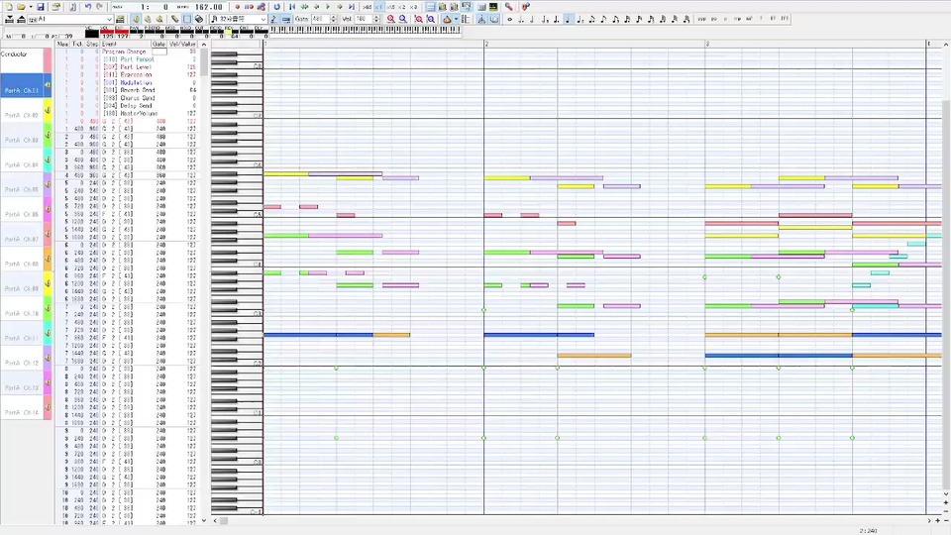951x535 pixels.
Task: Click the Gate input field
Action: click(321, 19)
